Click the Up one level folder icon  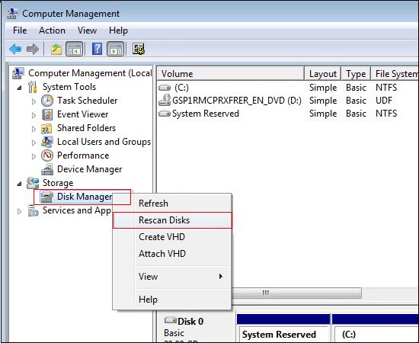(56, 50)
